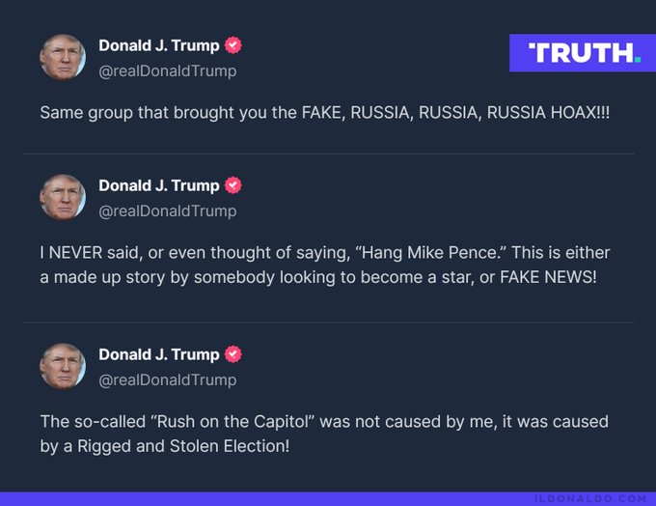656x506 pixels.
Task: Select @realDonaldTrump handle on the RUSSIA HOAX post
Action: coord(167,71)
